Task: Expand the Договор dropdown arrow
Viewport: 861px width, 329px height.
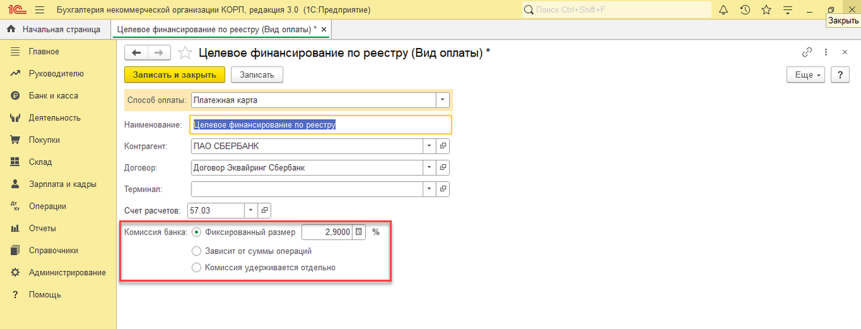Action: [x=429, y=168]
